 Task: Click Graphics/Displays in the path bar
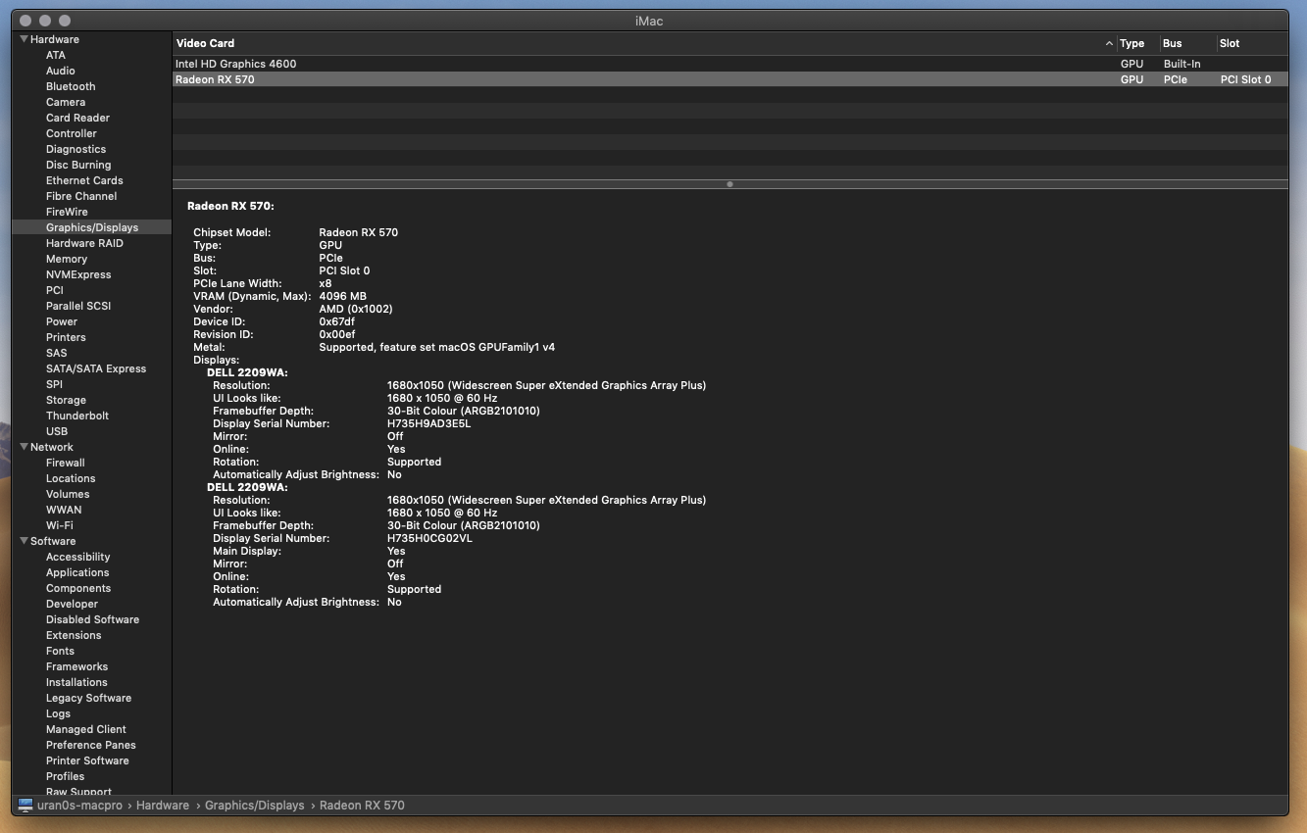coord(254,806)
